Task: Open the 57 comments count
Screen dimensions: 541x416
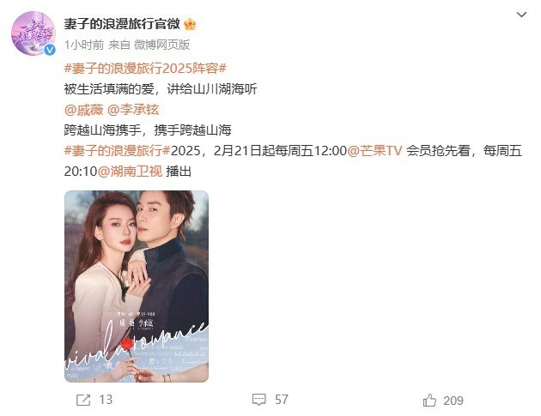Action: [282, 400]
